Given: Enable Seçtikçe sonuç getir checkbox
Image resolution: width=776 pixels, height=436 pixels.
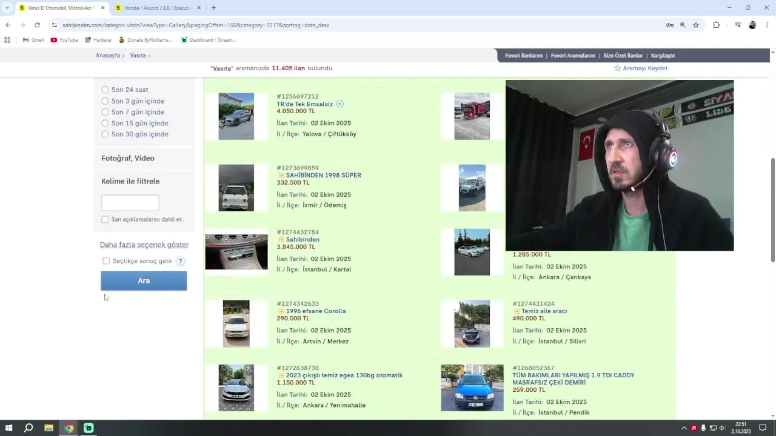Looking at the screenshot, I should pos(106,261).
